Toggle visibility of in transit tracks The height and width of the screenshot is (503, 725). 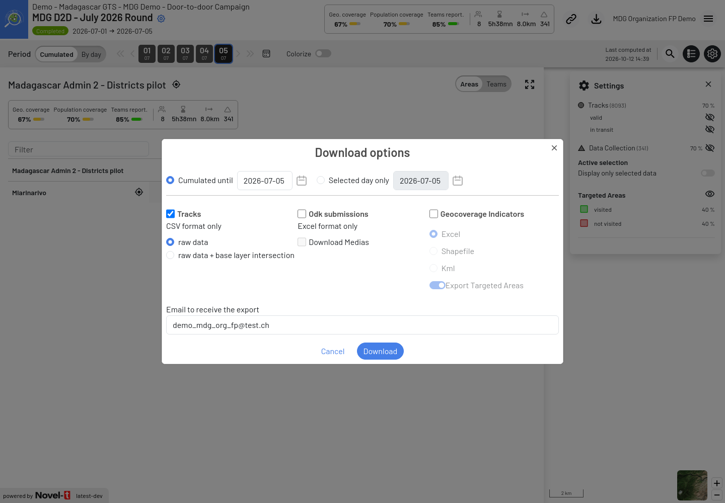710,129
